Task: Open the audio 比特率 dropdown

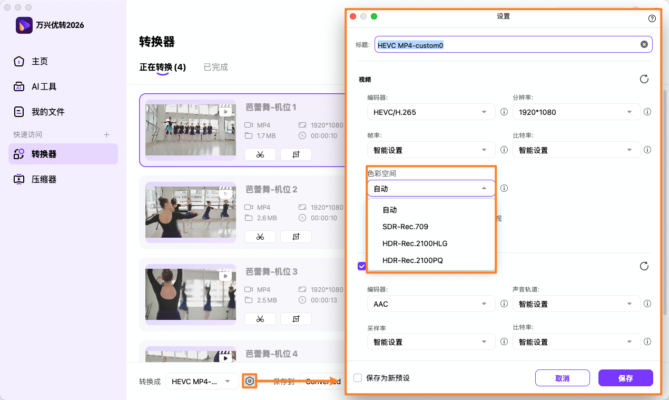Action: tap(577, 342)
